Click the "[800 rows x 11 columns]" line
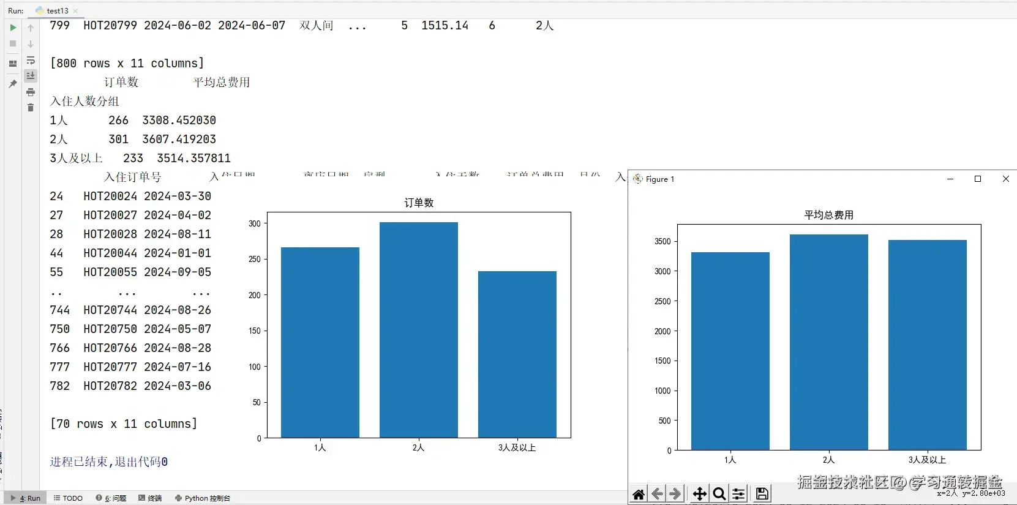 tap(127, 63)
